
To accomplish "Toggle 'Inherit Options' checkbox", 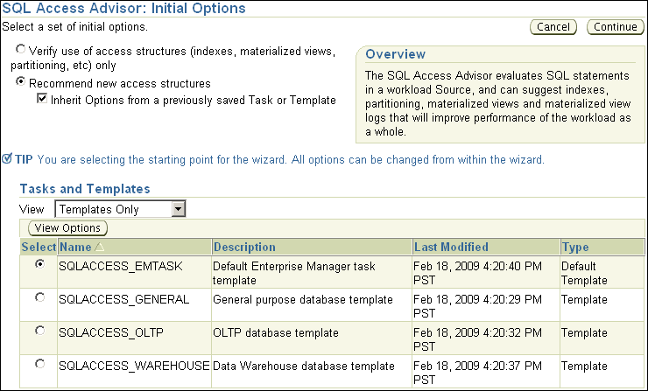I will click(x=42, y=100).
